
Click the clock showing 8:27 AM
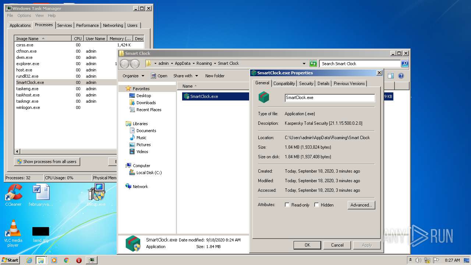tap(452, 260)
